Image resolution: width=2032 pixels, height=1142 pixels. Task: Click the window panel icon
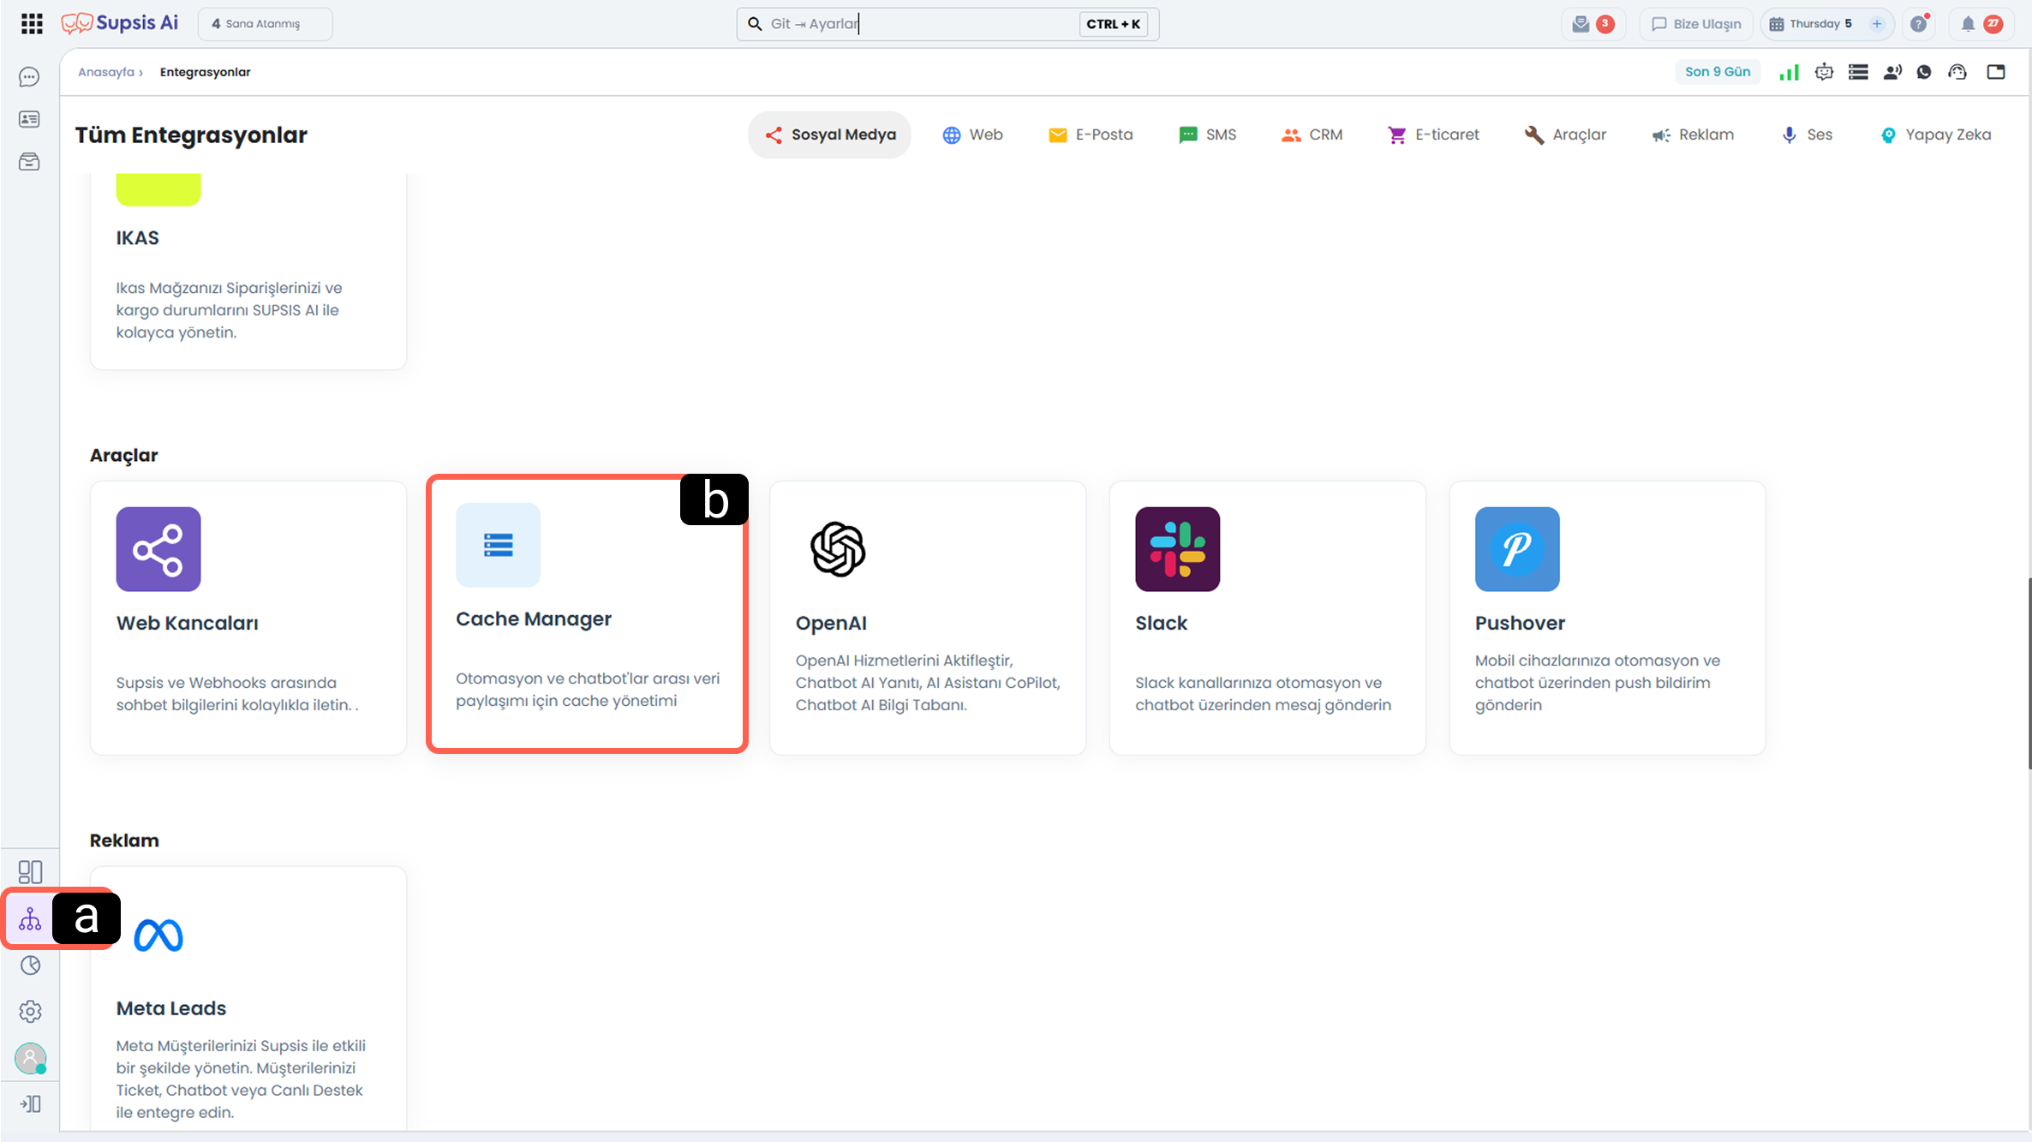(x=1996, y=72)
